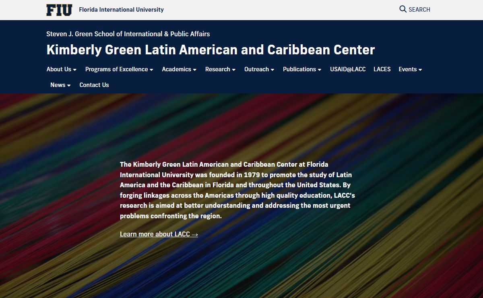Click the SEARCH label in the header
The width and height of the screenshot is (483, 298).
tap(419, 10)
